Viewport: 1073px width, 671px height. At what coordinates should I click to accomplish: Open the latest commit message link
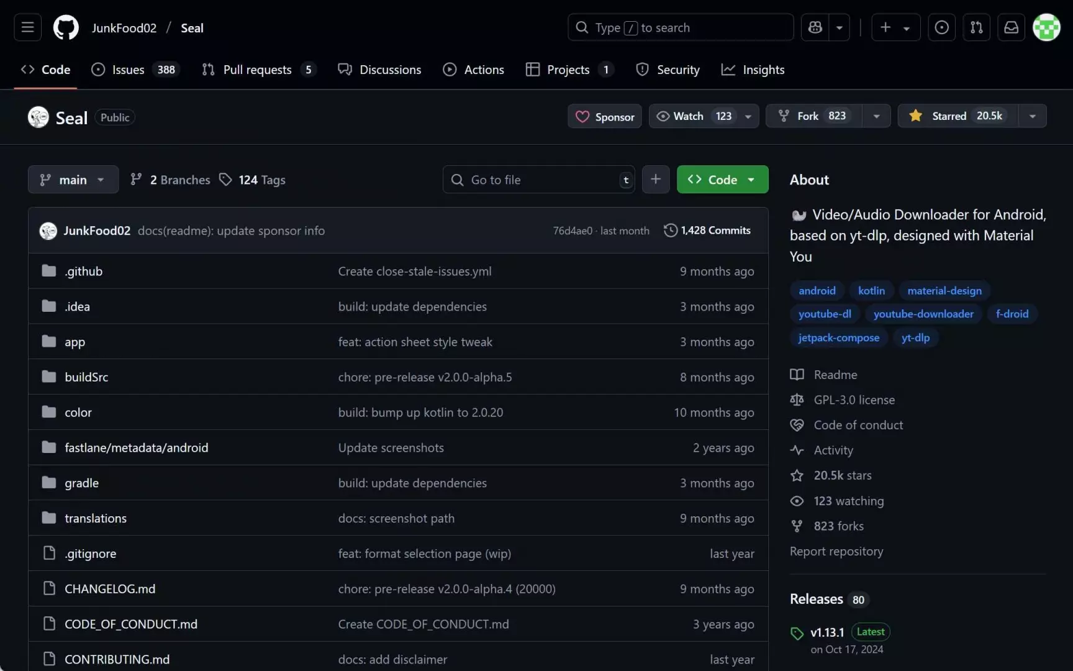(x=231, y=231)
